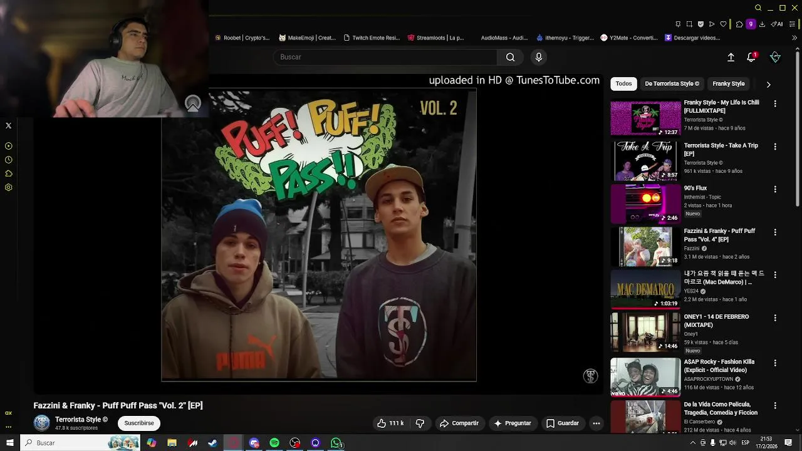Open options menu for Take A Trip video
Screen dimensions: 802x451
point(775,147)
